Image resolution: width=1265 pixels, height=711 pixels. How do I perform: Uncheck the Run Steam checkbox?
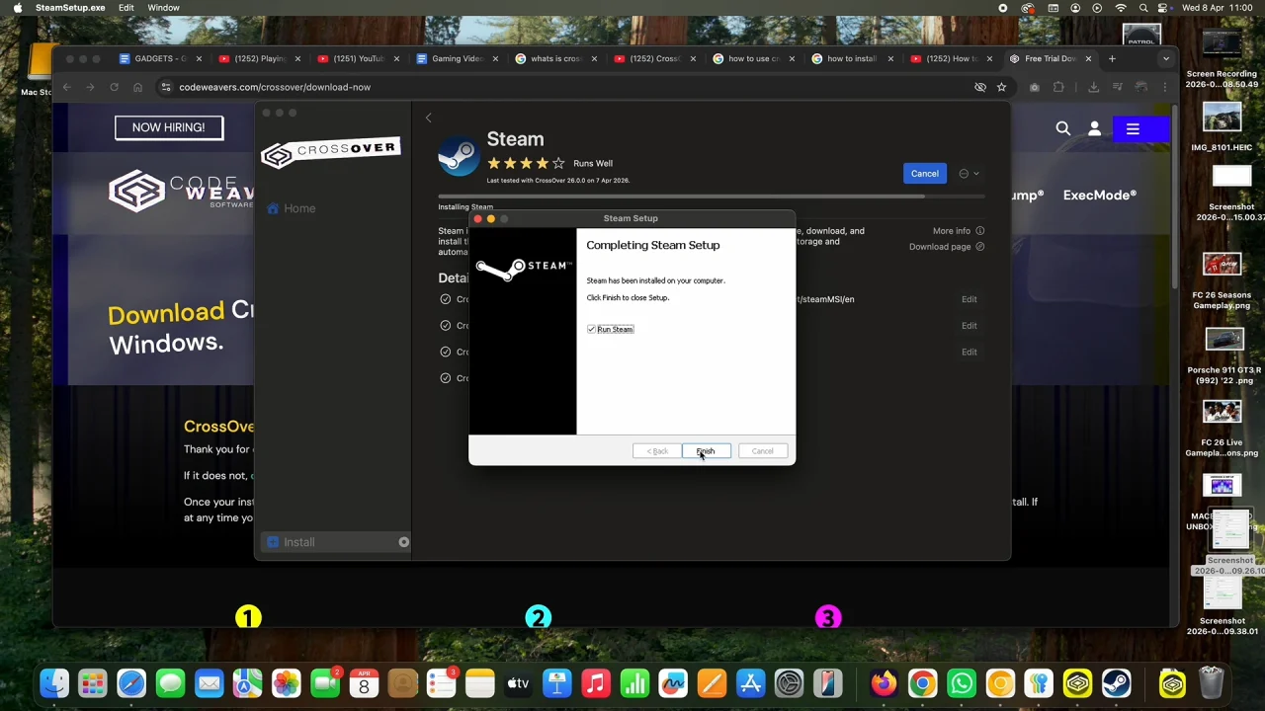tap(591, 329)
